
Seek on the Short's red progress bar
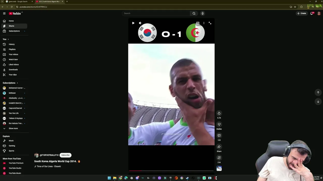click(x=171, y=170)
